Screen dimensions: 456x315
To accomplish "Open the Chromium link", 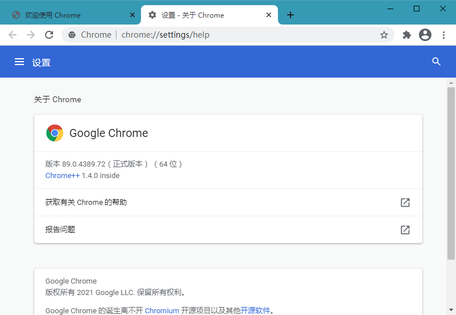I will pyautogui.click(x=162, y=311).
